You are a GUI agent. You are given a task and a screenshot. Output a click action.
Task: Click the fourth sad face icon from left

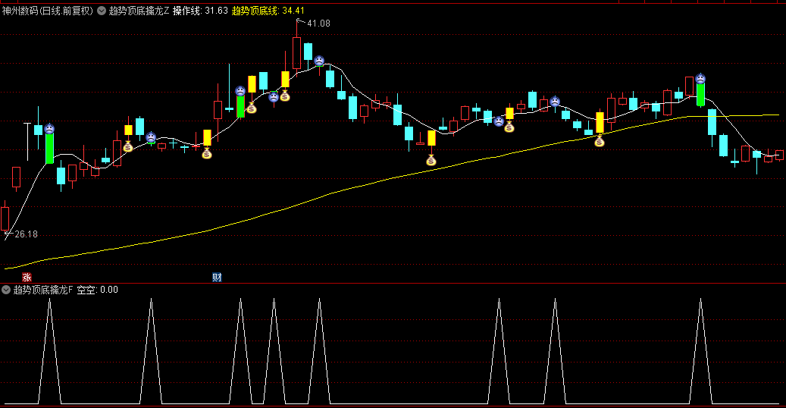[x=274, y=97]
